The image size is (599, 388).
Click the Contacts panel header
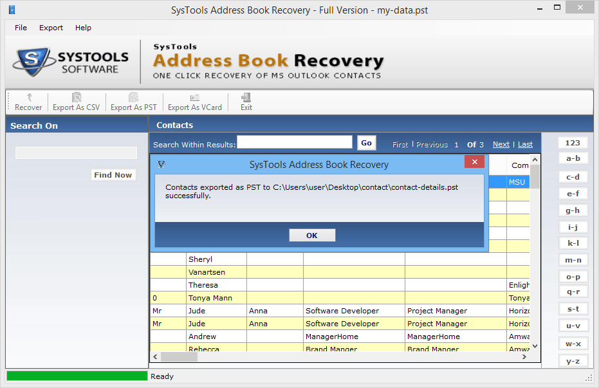tap(371, 125)
